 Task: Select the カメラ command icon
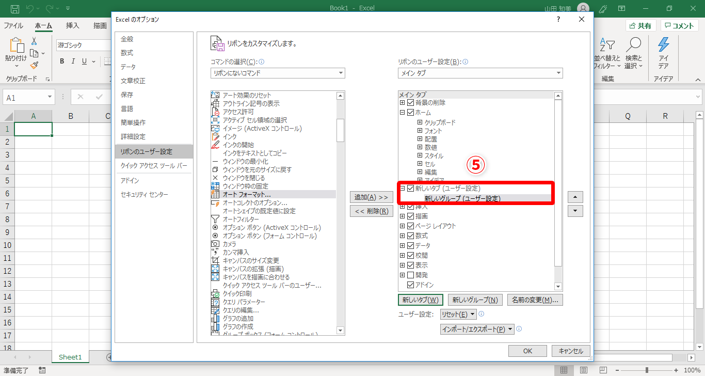coord(215,244)
